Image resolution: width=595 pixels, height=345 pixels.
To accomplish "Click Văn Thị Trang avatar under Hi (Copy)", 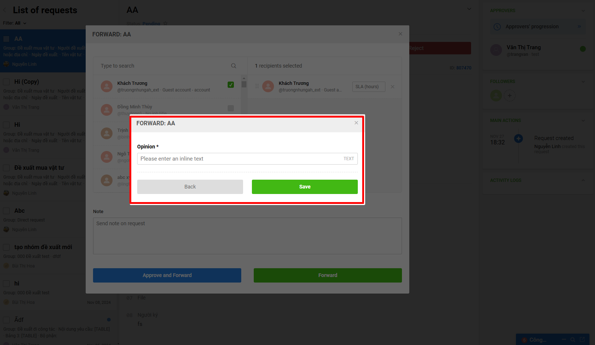I will coord(6,107).
